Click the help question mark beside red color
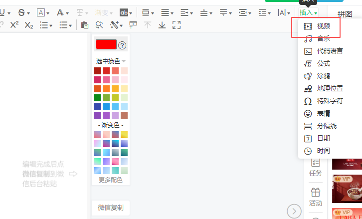The height and width of the screenshot is (219, 362). pos(122,45)
